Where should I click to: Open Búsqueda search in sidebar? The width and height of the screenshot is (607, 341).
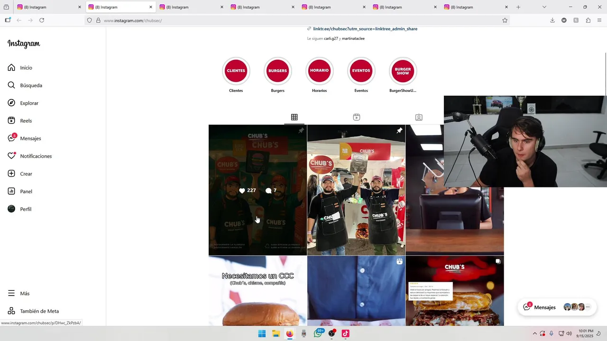tap(25, 85)
